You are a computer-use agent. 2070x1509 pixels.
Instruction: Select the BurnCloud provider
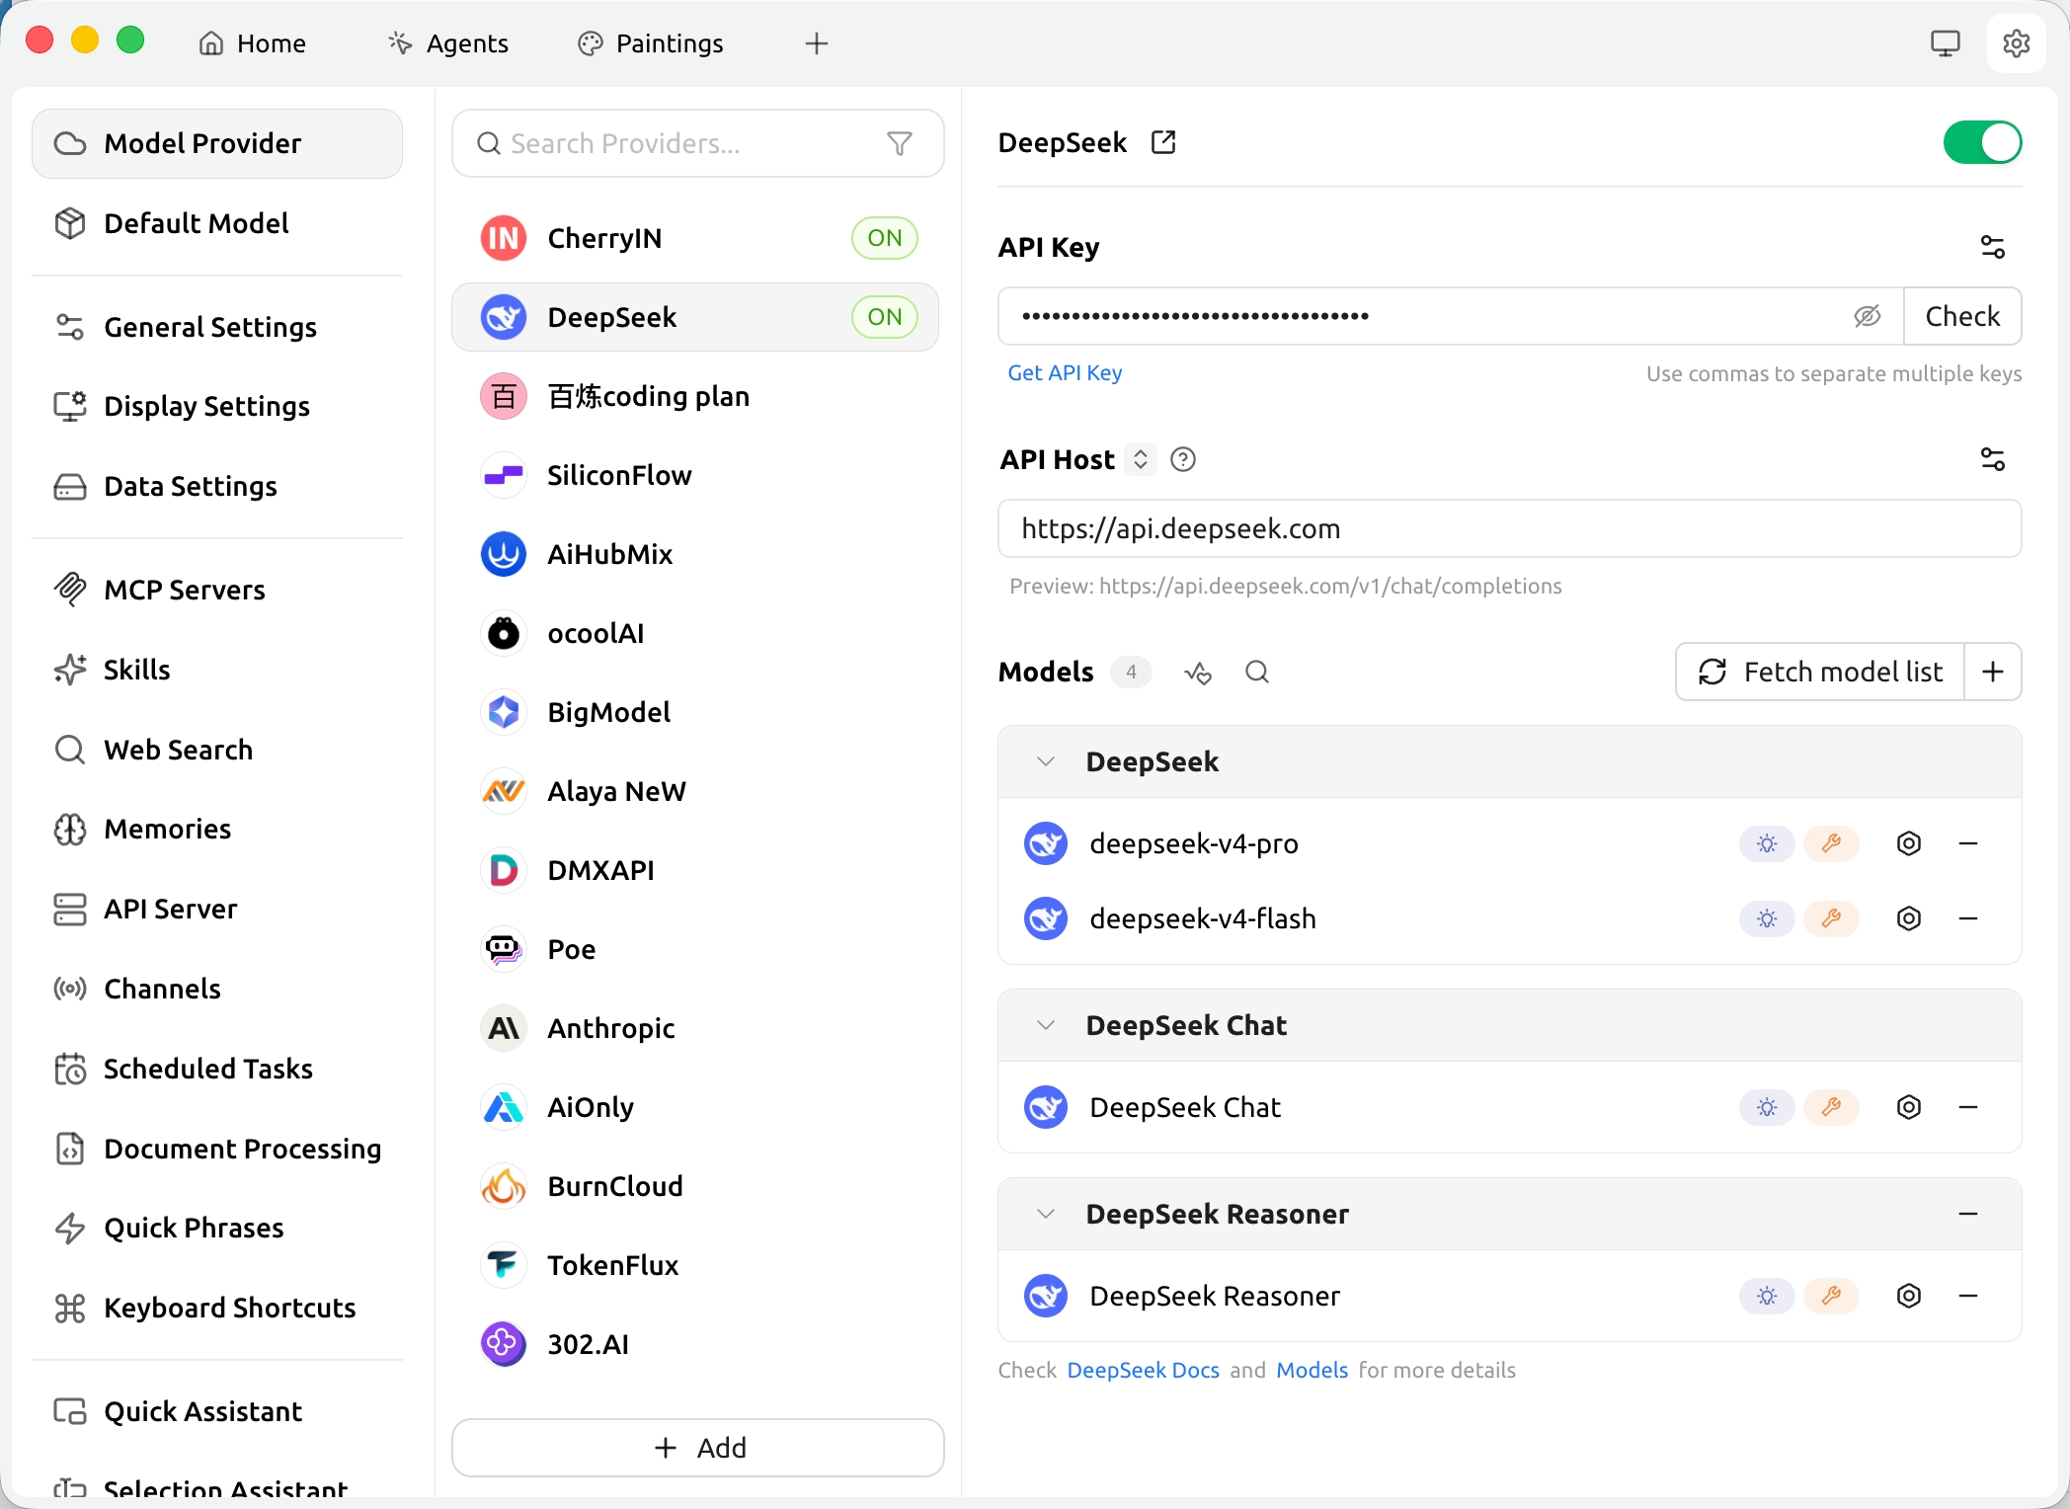click(695, 1186)
